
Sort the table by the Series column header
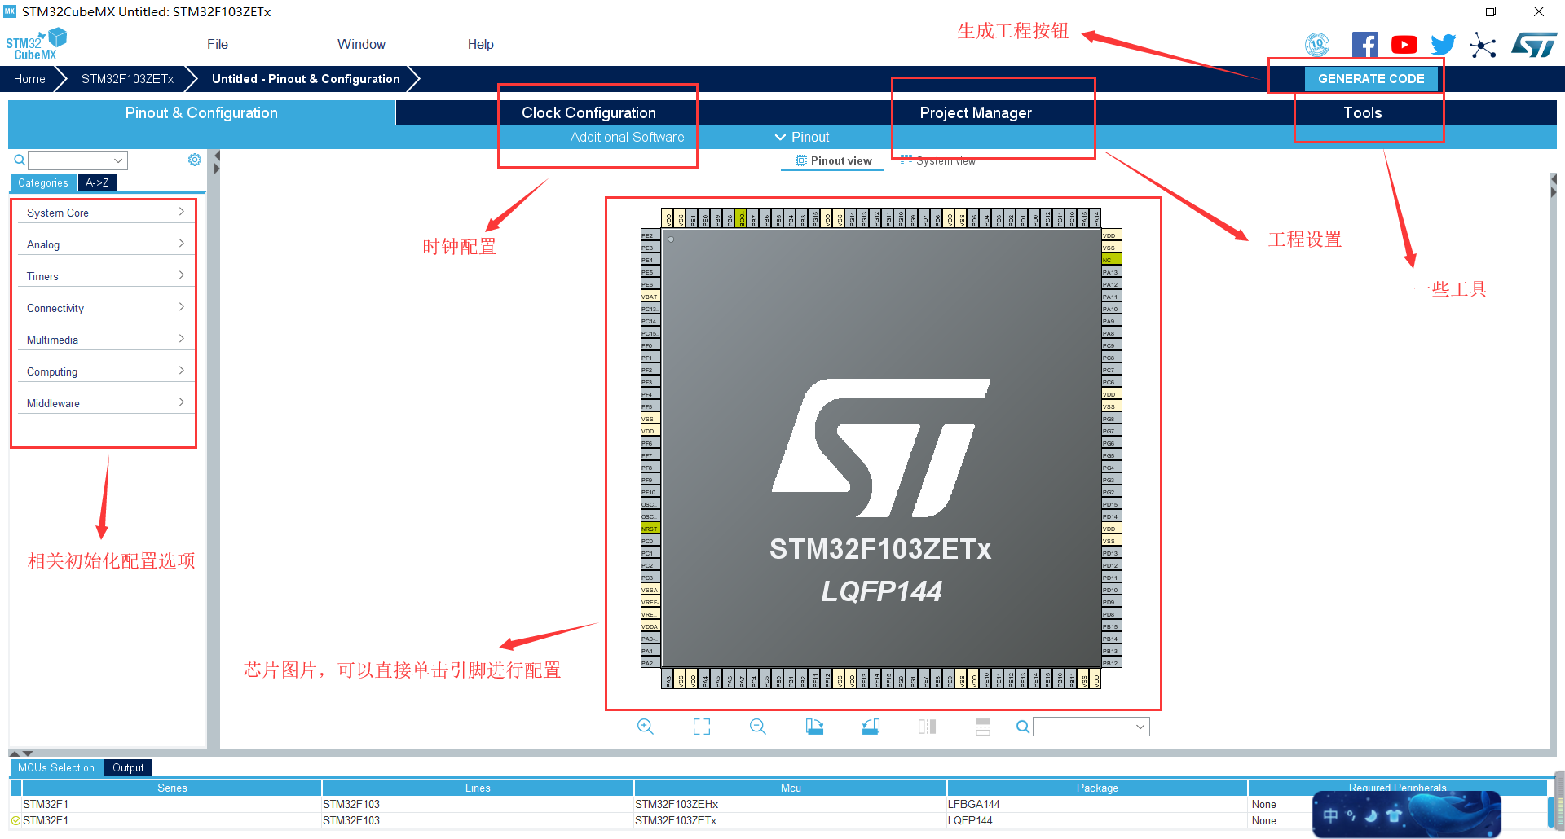coord(172,788)
